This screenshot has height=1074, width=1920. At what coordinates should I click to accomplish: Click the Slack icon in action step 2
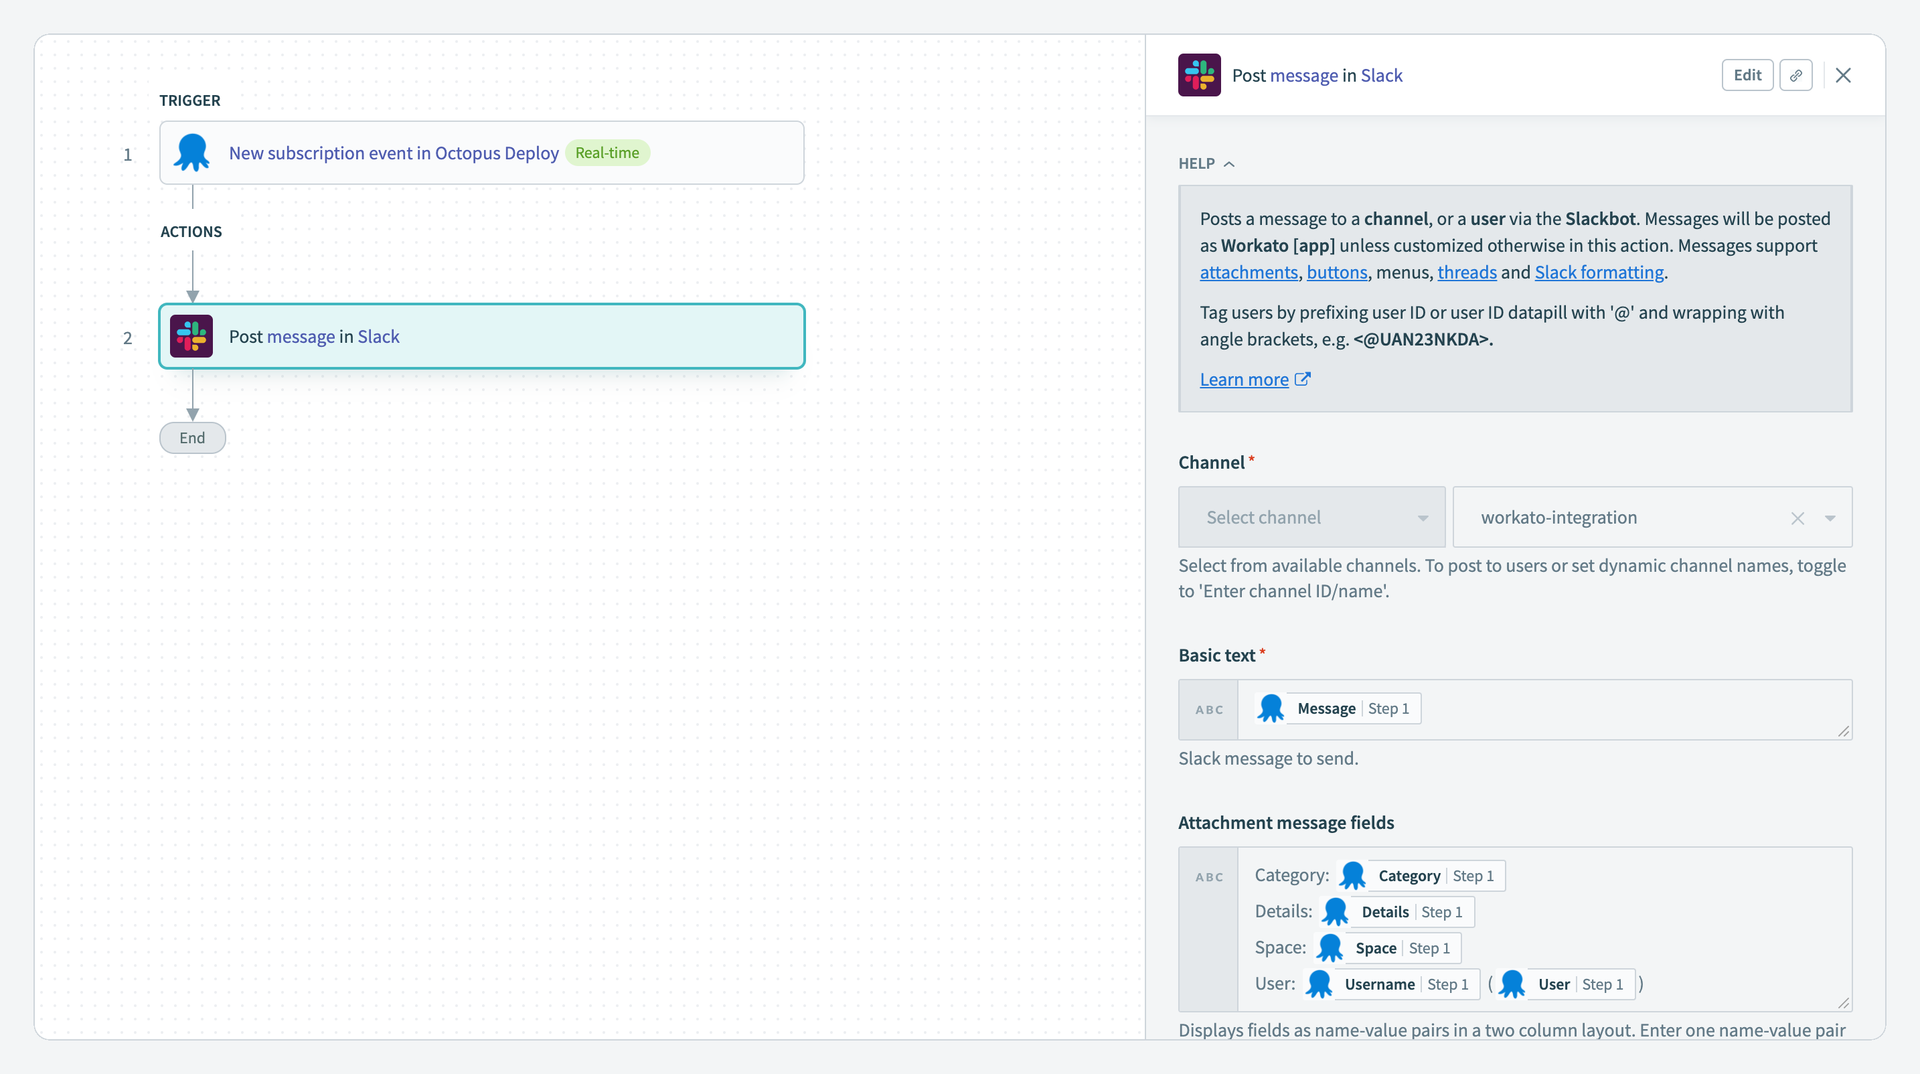[191, 336]
